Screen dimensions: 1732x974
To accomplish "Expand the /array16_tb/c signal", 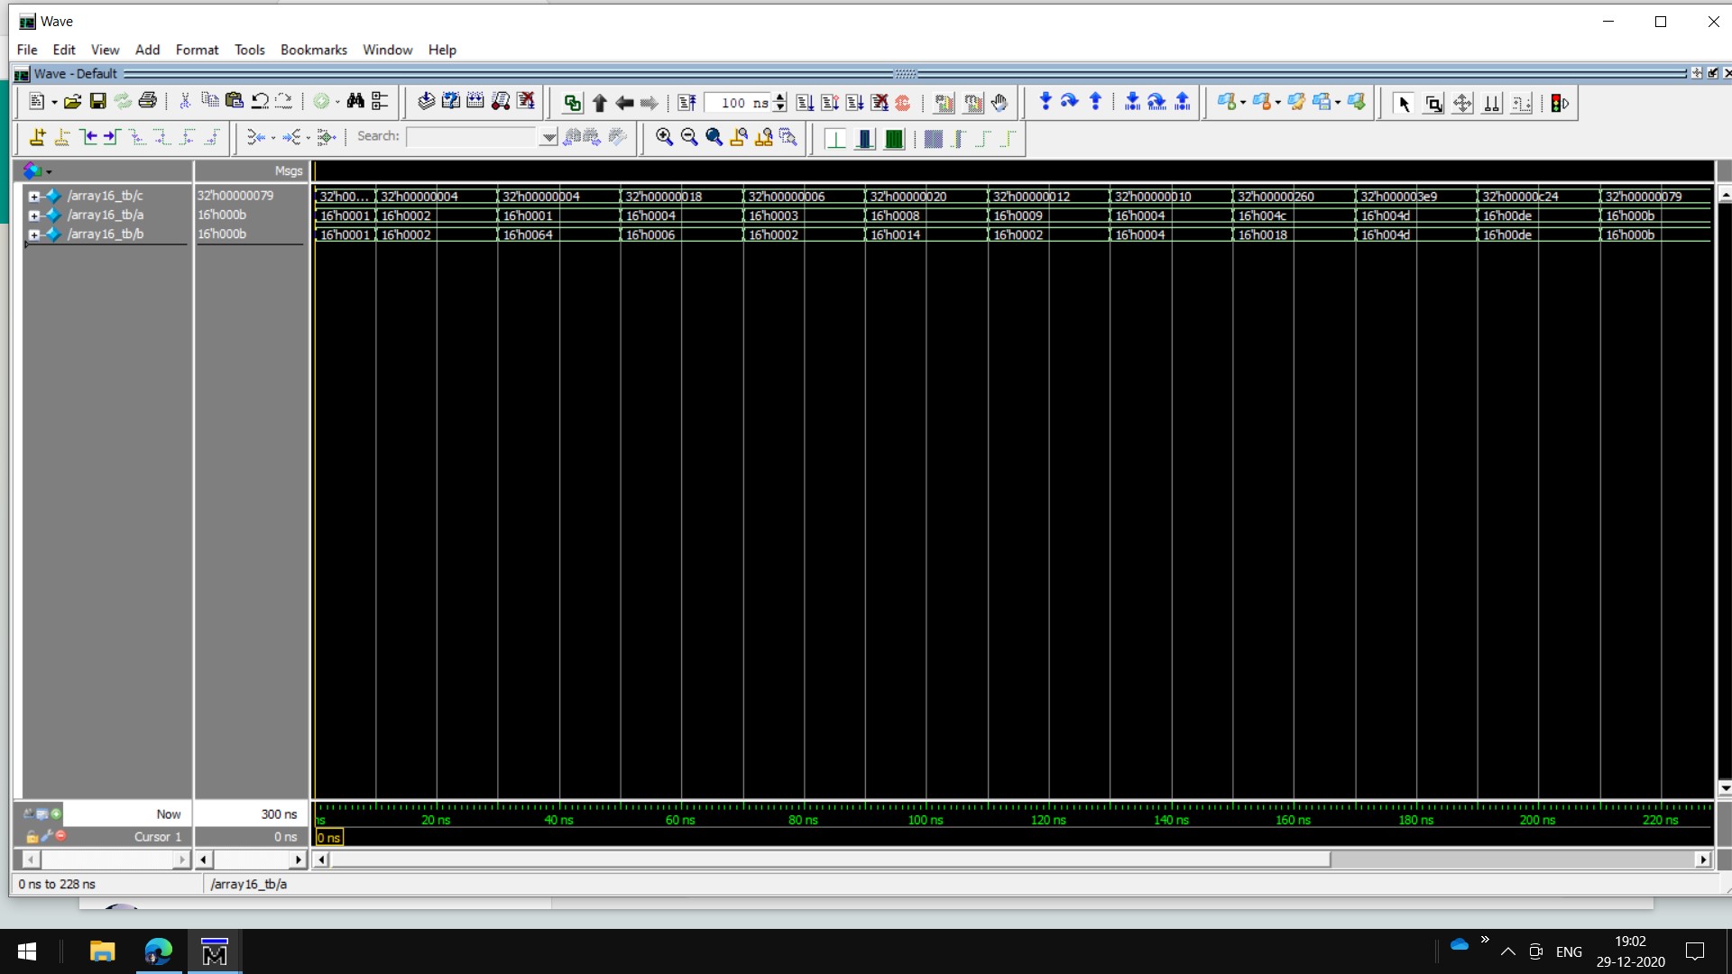I will pyautogui.click(x=34, y=196).
